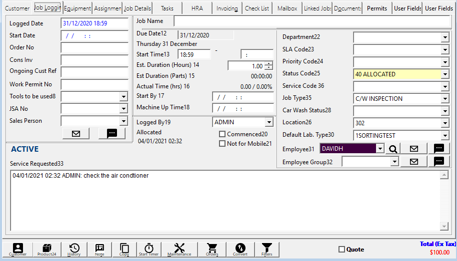Click the Convert icon in toolbar
457x261 pixels.
[240, 249]
